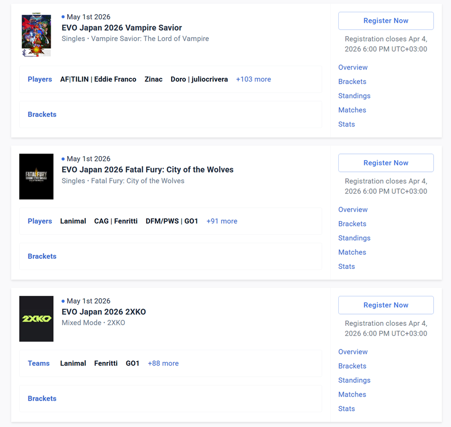Open Fatal Fury Standings link

click(x=355, y=238)
